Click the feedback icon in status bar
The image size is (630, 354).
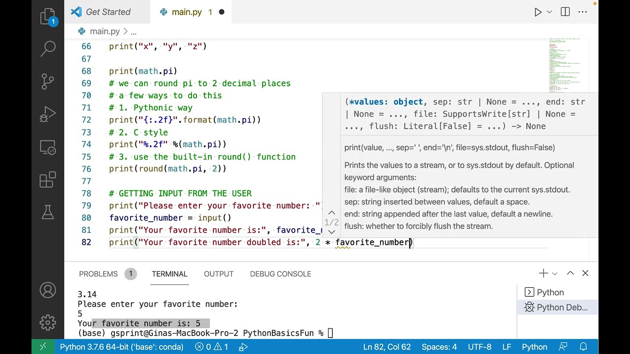tap(563, 347)
